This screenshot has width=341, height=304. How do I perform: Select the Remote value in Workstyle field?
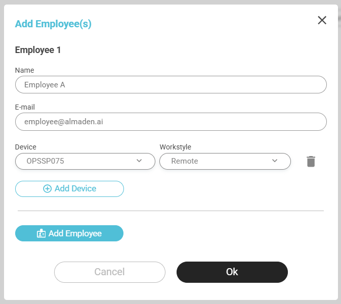pyautogui.click(x=185, y=162)
